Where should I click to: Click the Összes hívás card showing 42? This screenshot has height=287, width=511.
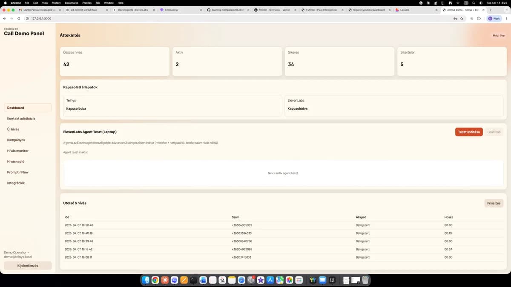click(115, 62)
